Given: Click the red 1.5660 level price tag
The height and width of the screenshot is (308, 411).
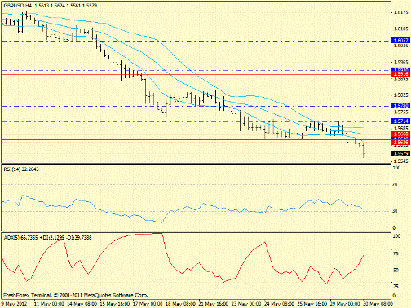Looking at the screenshot, I should (400, 134).
